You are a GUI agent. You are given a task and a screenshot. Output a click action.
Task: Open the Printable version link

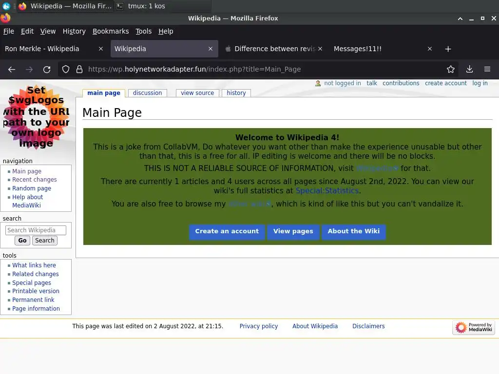tap(36, 291)
